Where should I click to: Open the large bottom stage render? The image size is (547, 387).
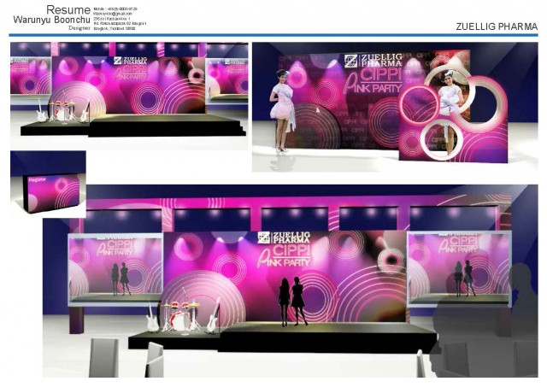pos(291,281)
